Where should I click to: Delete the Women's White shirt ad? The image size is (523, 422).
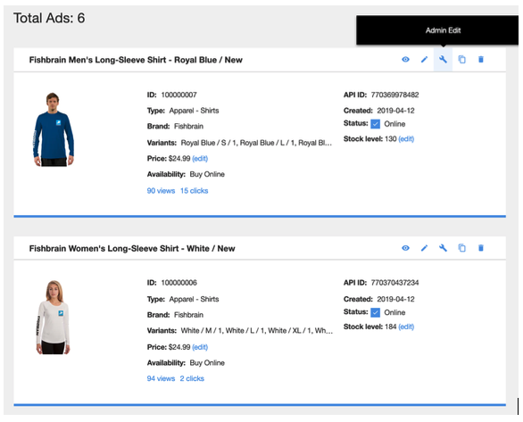tap(481, 248)
